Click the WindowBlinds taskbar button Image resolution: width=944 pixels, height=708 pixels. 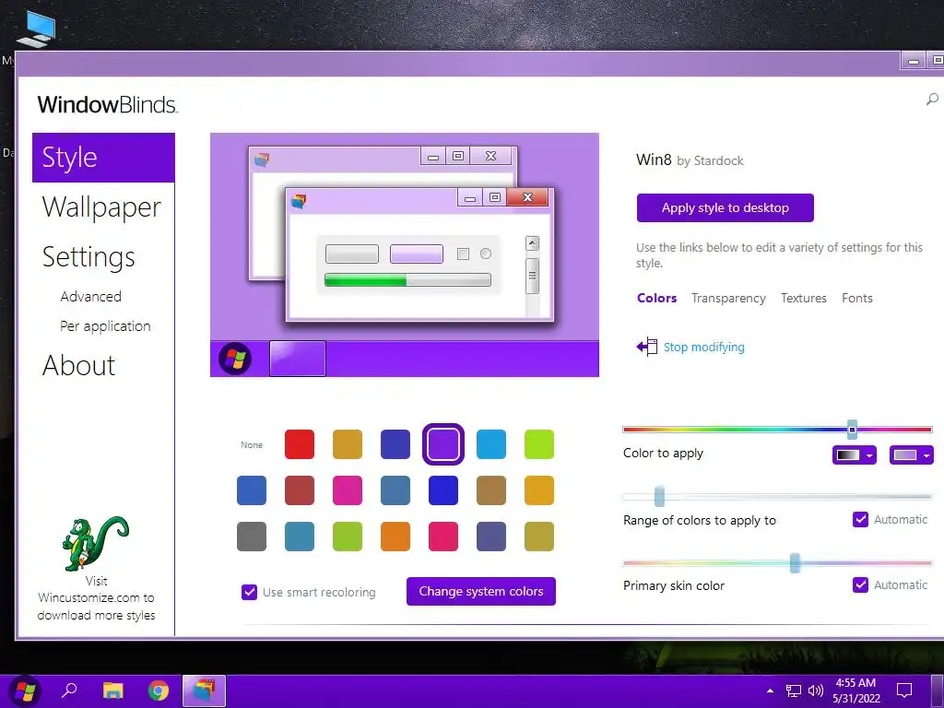pyautogui.click(x=204, y=690)
